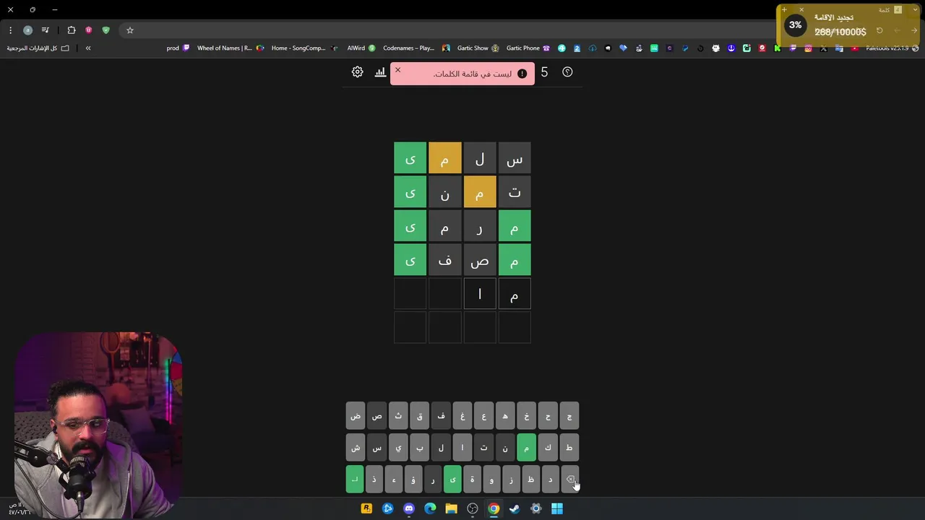
Task: Open OBS Studio from the taskbar
Action: (x=472, y=508)
